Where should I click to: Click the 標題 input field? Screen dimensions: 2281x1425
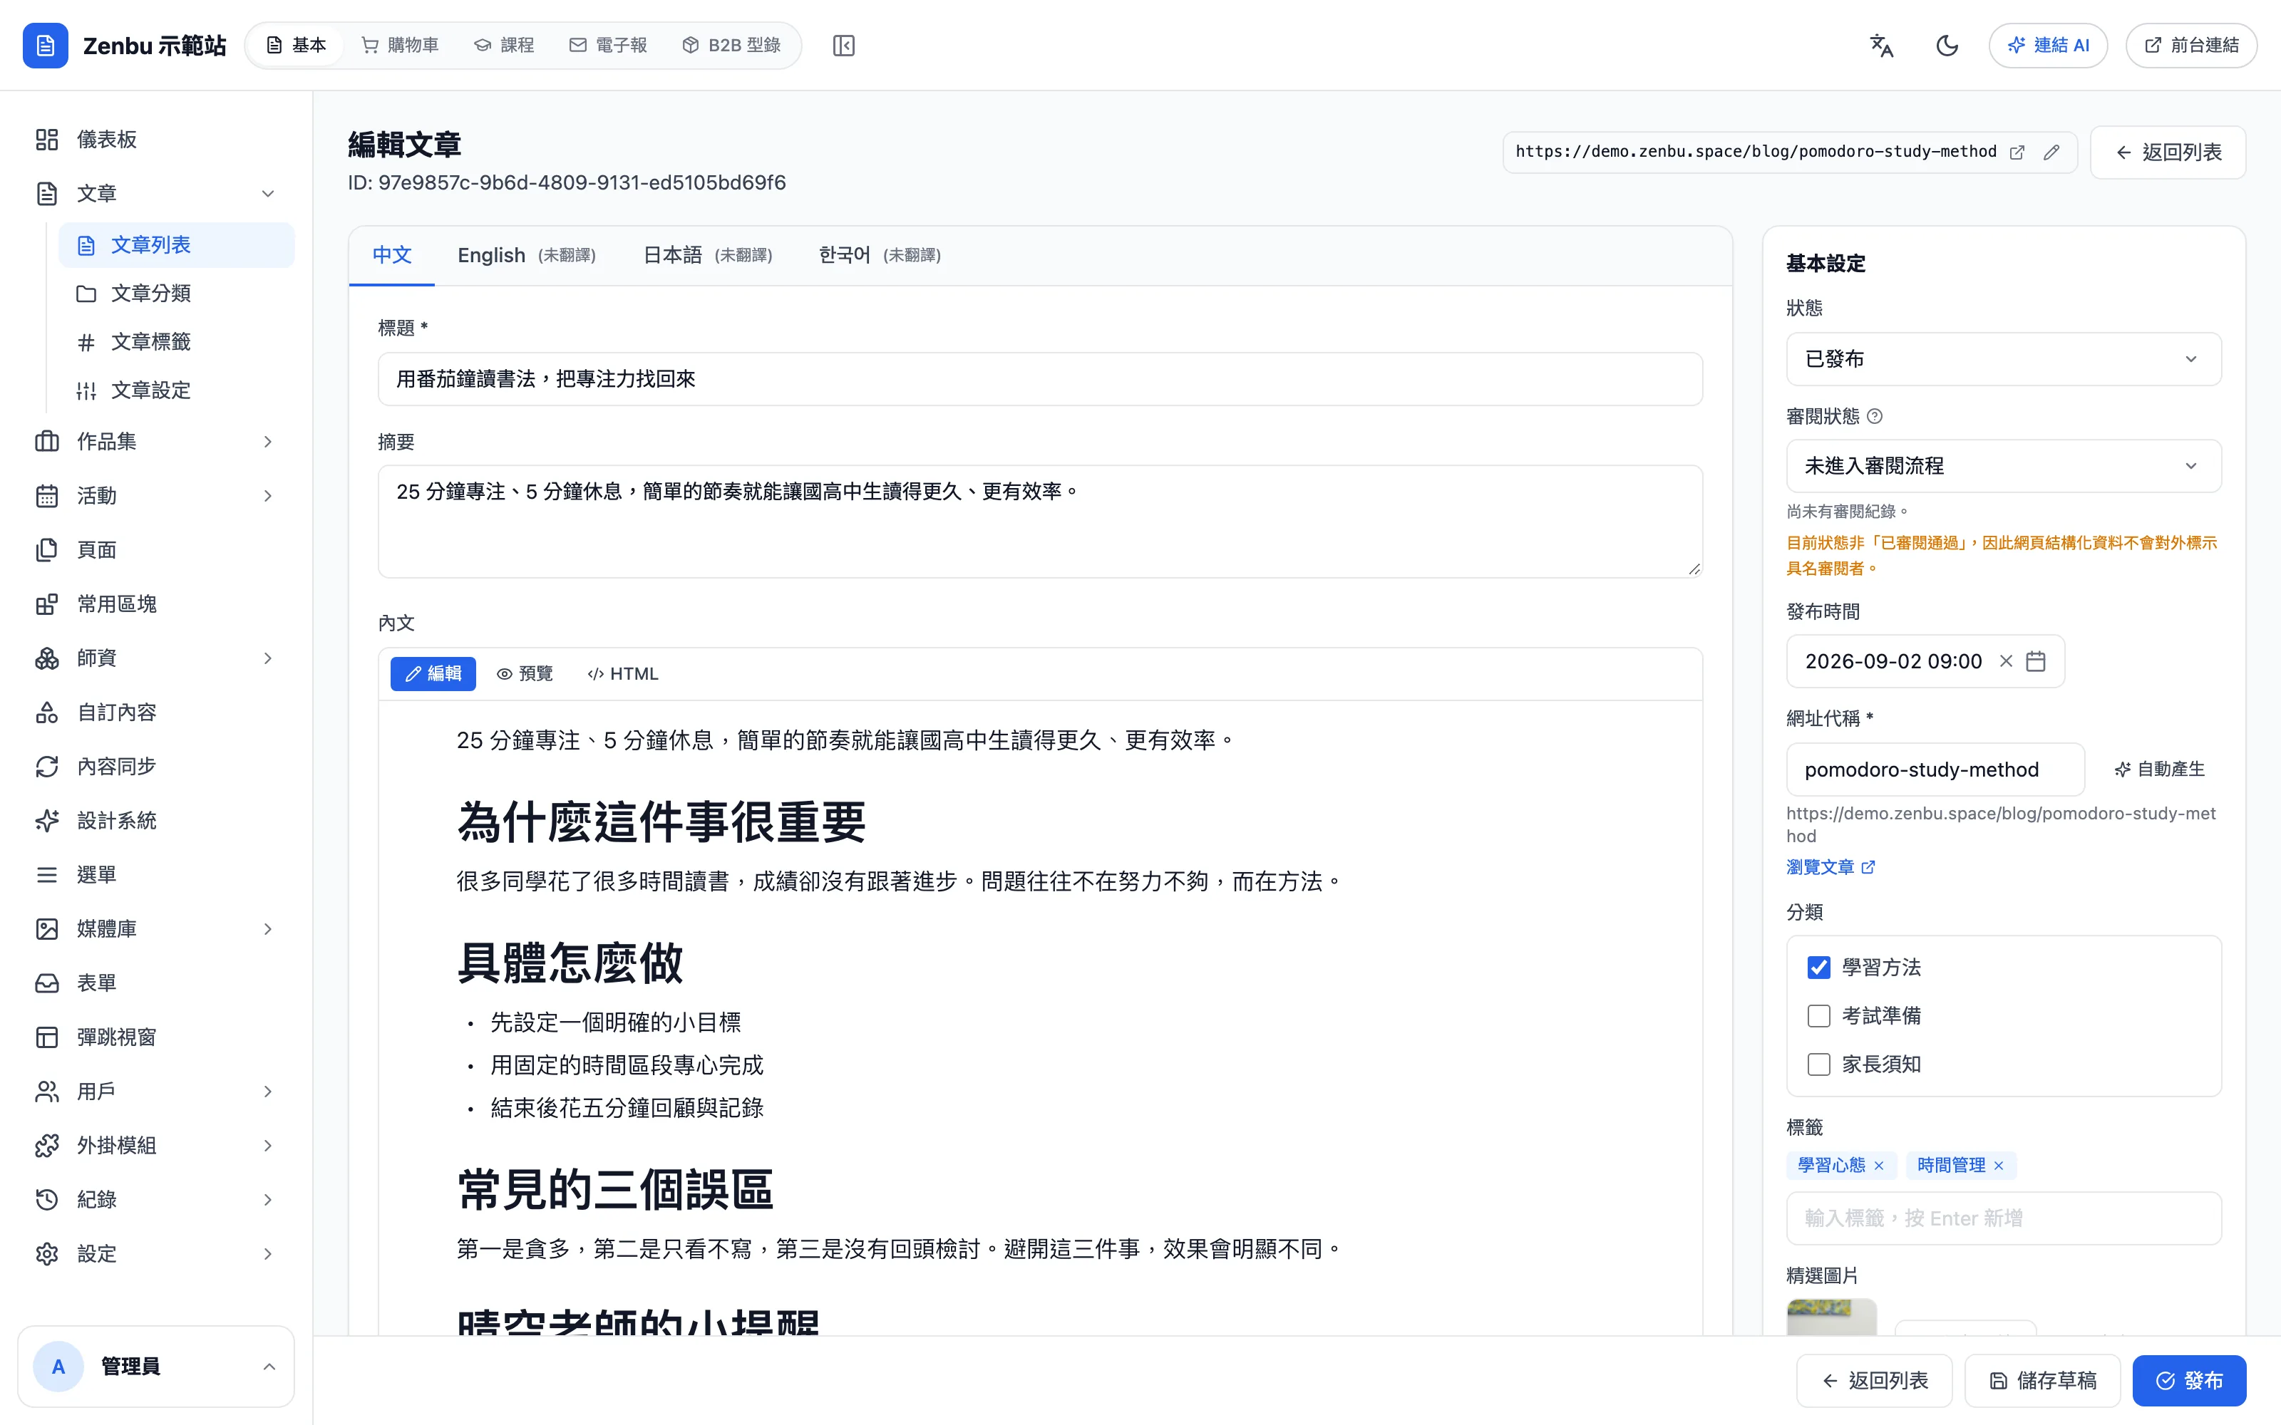click(1040, 379)
